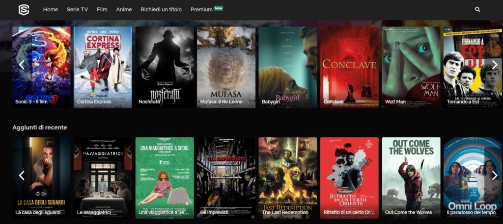
Task: Open the Home menu item
Action: click(51, 10)
